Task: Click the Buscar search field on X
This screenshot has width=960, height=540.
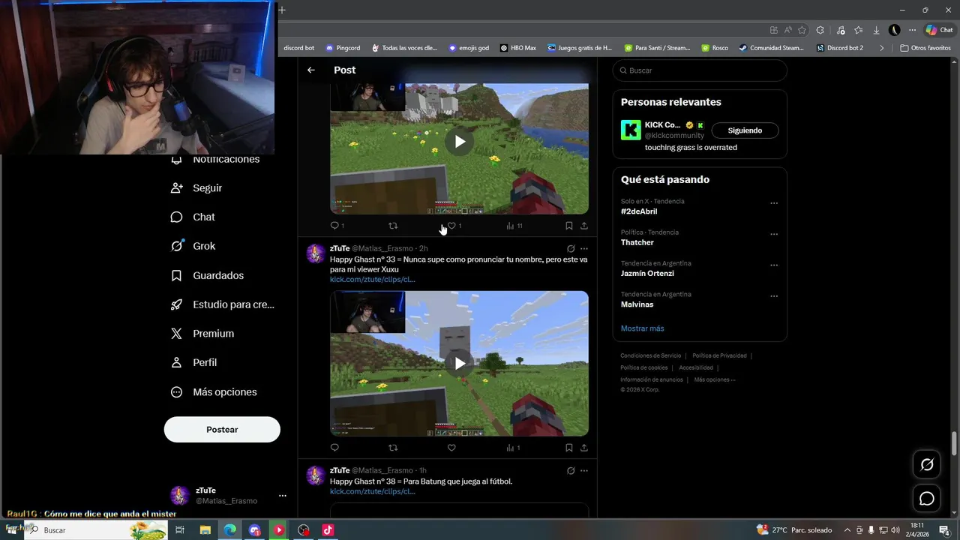Action: coord(700,70)
